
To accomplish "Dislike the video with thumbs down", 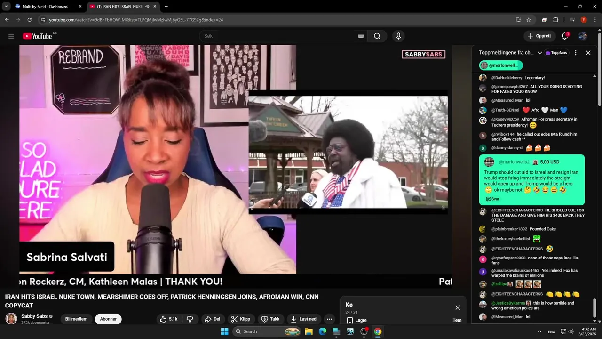I will pos(190,319).
